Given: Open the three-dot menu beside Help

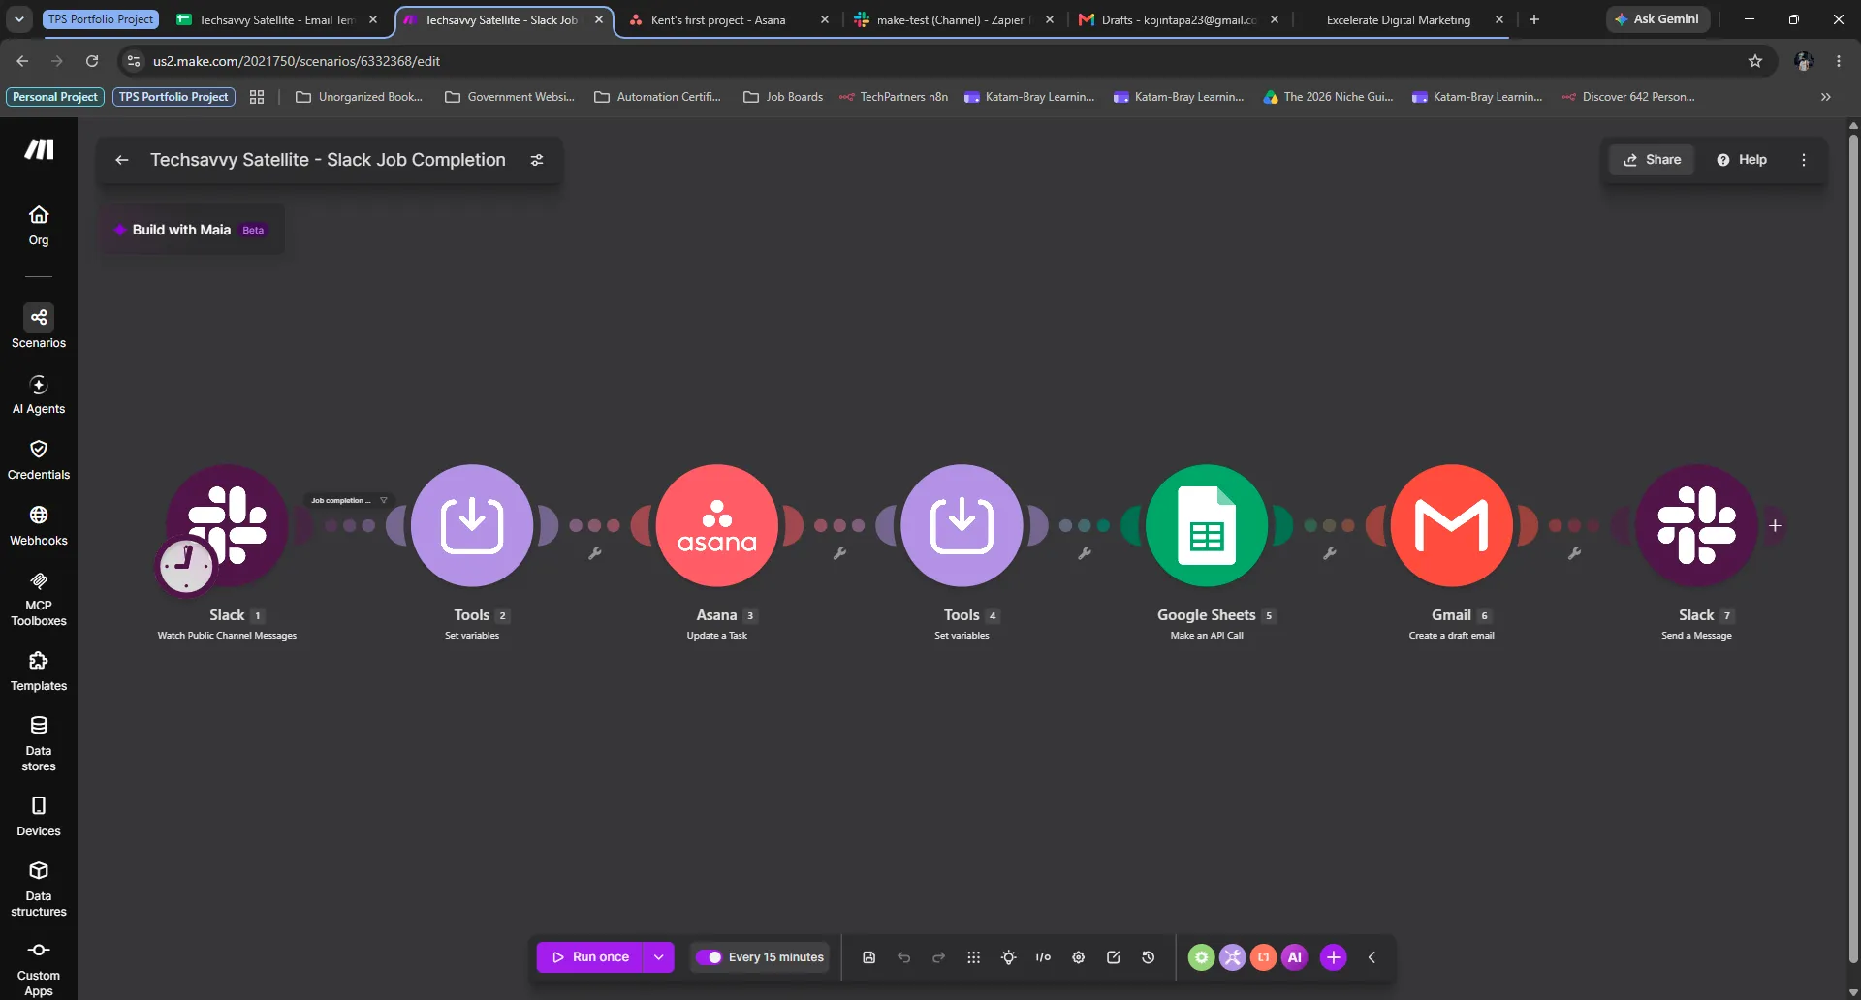Looking at the screenshot, I should click(1804, 160).
